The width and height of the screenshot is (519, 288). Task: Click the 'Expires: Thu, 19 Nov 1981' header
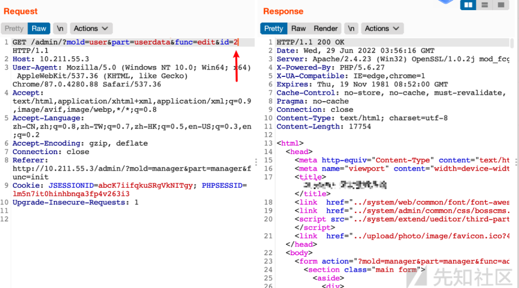(x=362, y=84)
